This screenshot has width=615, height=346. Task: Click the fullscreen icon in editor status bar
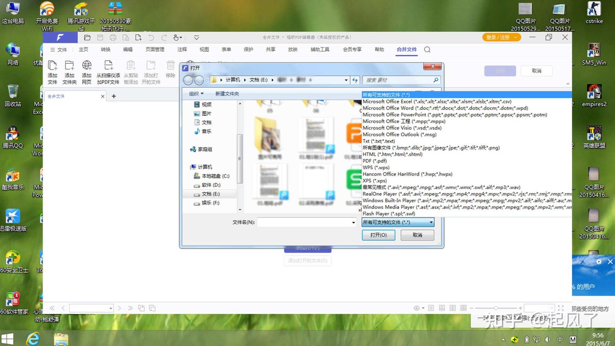pyautogui.click(x=561, y=308)
